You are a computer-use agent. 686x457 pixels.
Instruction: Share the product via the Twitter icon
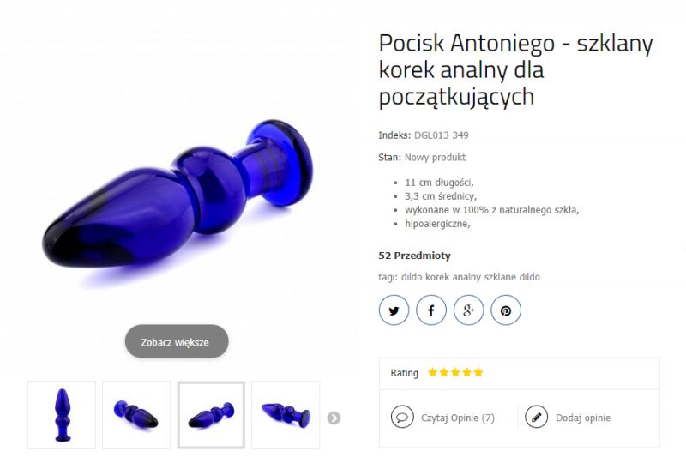(394, 310)
